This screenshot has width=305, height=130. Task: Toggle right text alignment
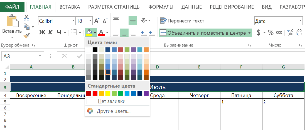133,32
